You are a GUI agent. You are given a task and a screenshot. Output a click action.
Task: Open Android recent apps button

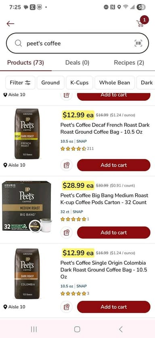(34, 329)
